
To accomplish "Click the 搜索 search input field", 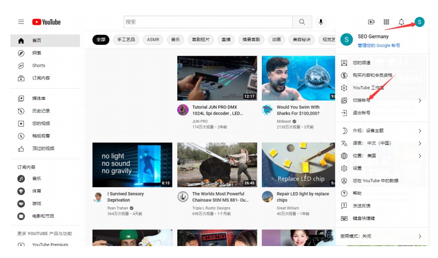I will [x=208, y=22].
